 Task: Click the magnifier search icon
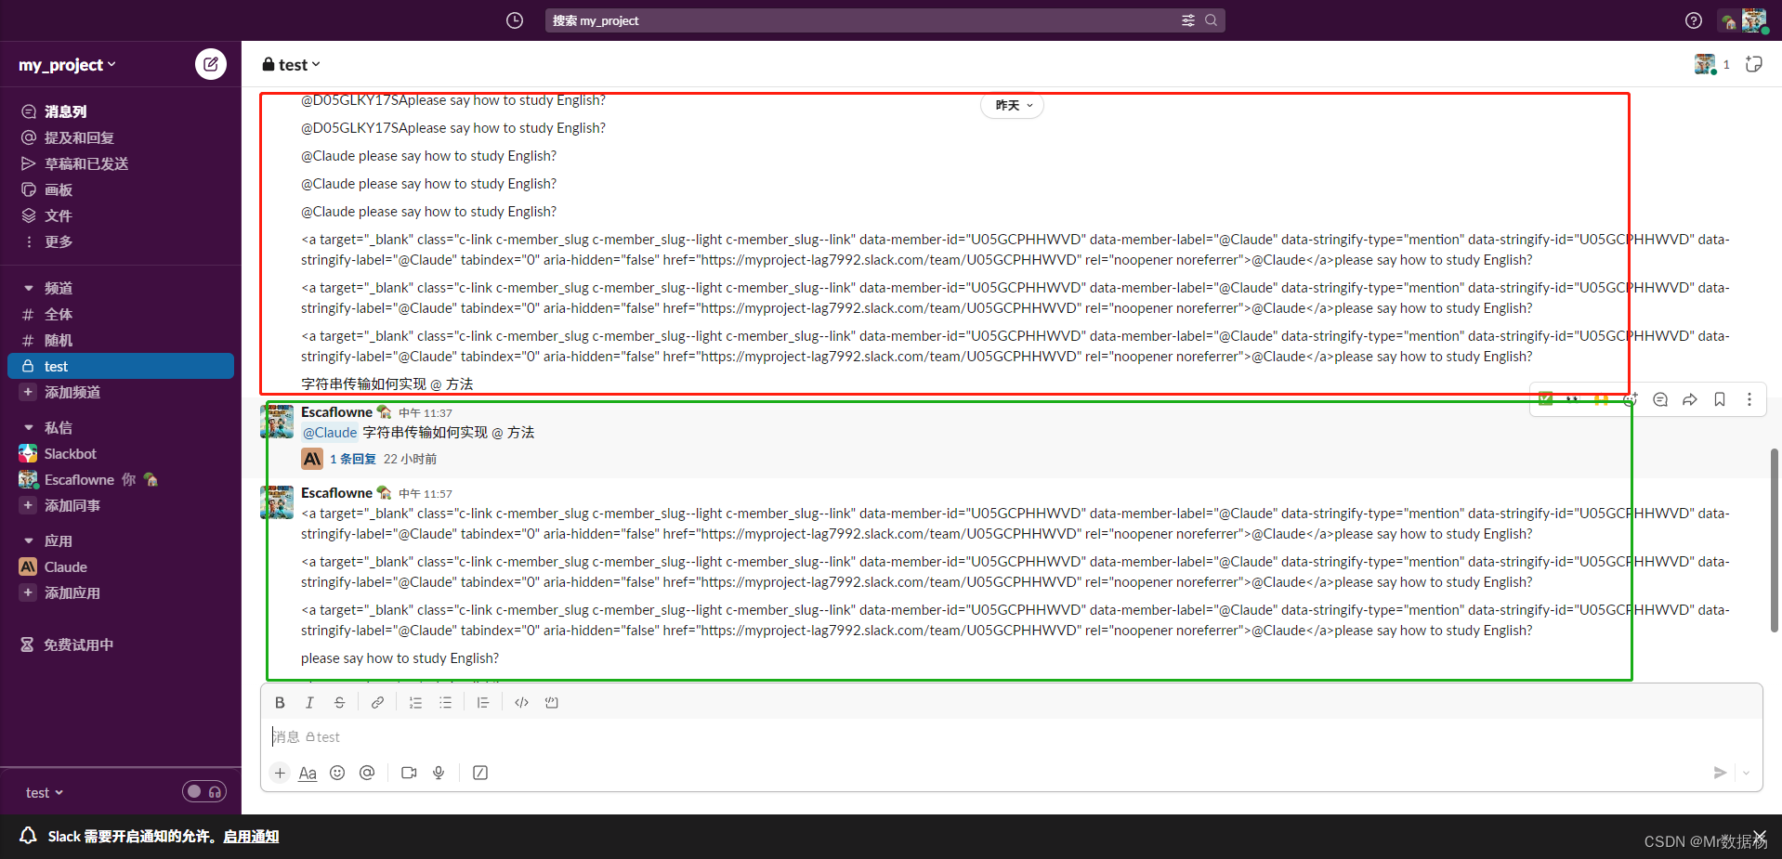(x=1211, y=20)
